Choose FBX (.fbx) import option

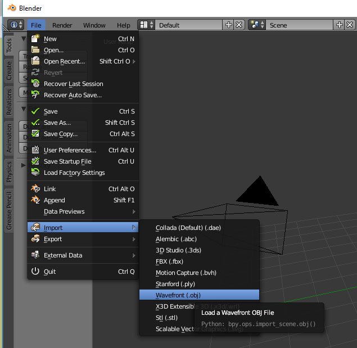[x=199, y=261]
